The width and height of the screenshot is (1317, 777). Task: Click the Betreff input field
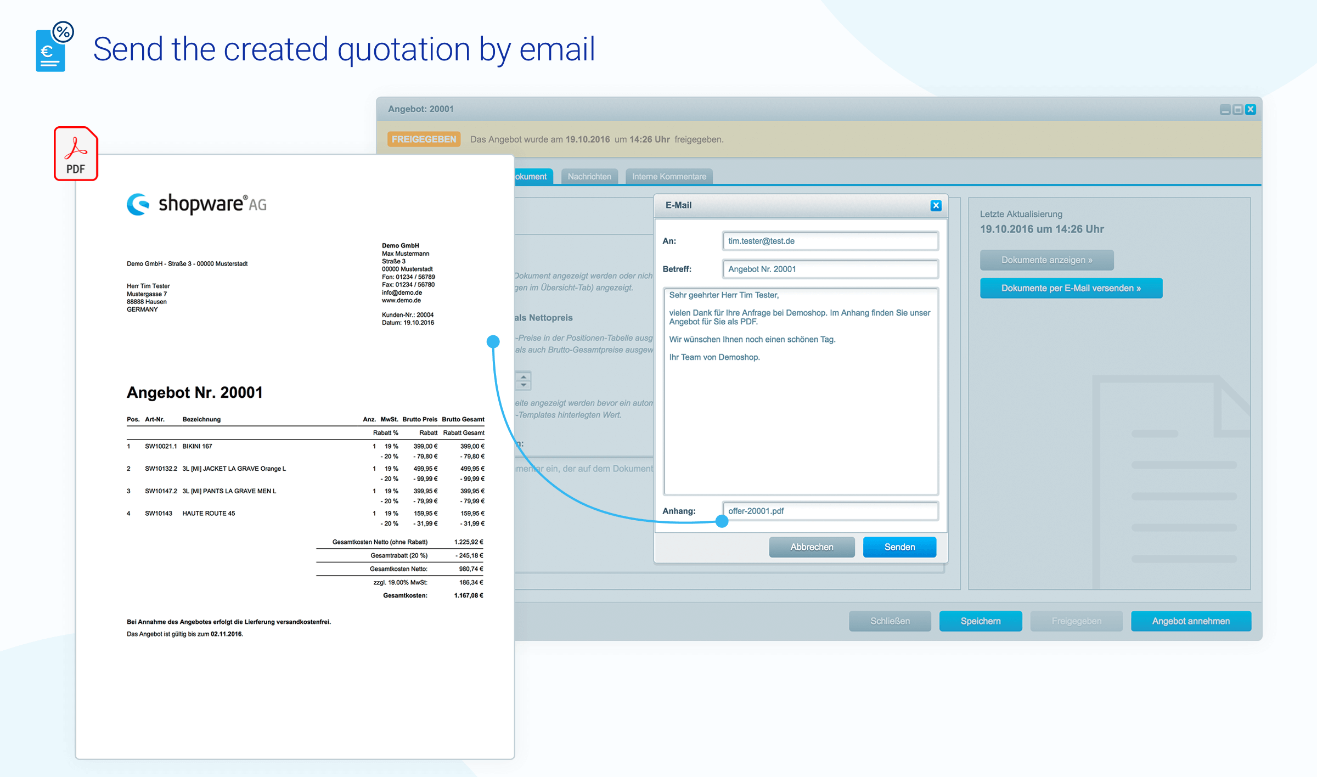829,268
